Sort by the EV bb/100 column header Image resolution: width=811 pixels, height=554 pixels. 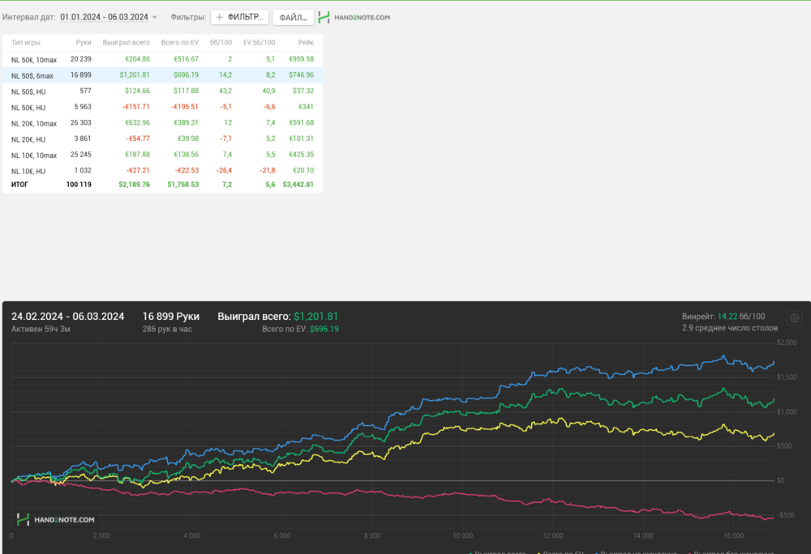[x=260, y=42]
